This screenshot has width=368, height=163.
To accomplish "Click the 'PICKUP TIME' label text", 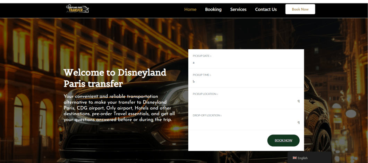I will 201,75.
